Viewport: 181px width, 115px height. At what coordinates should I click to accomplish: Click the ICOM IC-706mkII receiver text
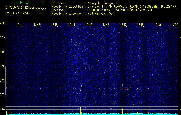(120, 10)
